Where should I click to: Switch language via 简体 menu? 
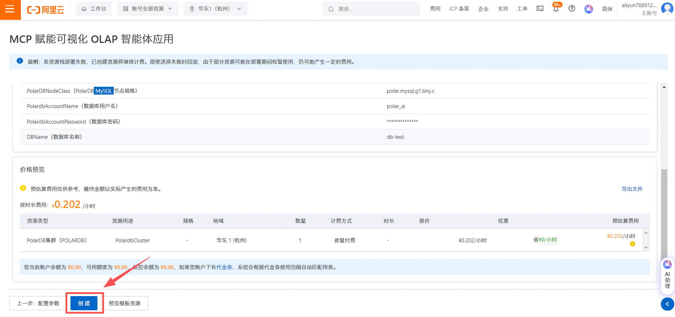click(607, 9)
